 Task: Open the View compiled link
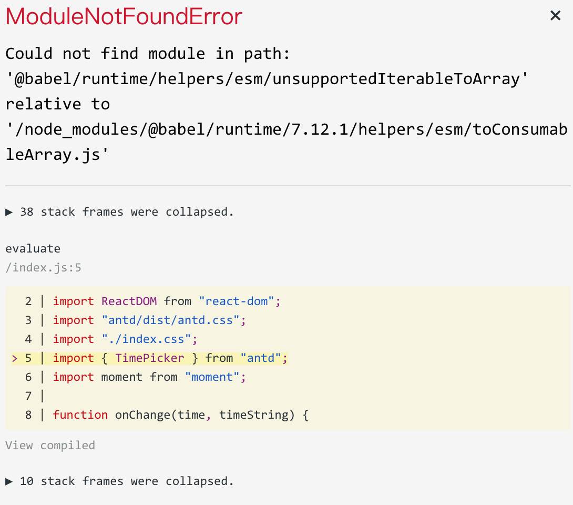coord(49,445)
